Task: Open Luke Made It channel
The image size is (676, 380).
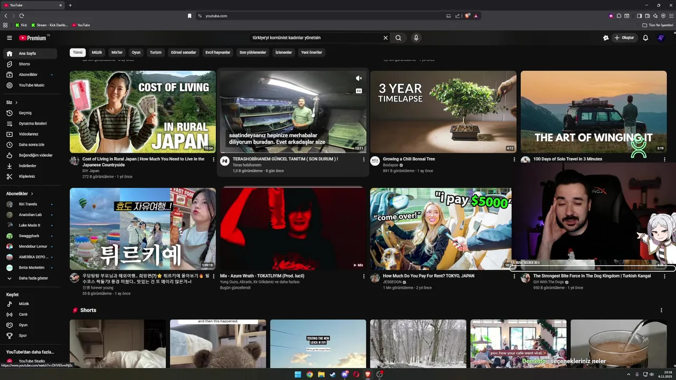Action: [30, 225]
